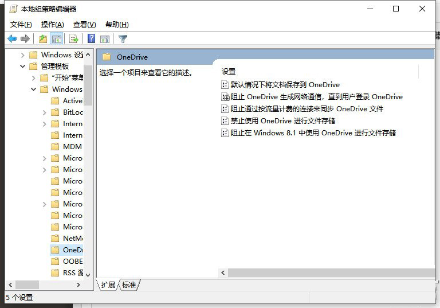Switch to the 扩展 tab
This screenshot has width=440, height=308.
[108, 285]
